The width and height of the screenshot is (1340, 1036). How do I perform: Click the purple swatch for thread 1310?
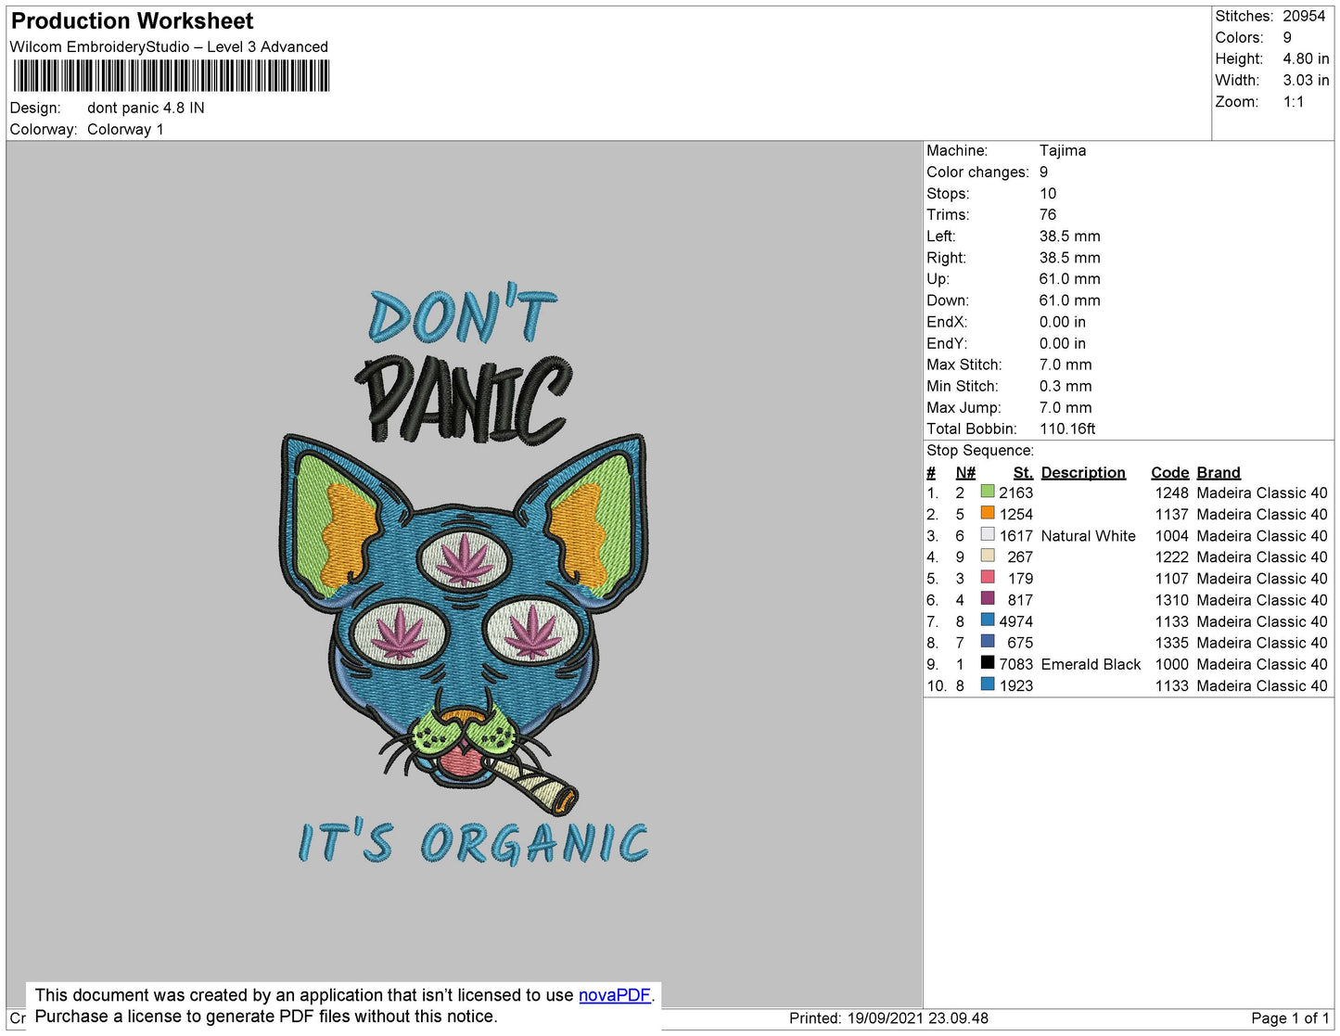(x=988, y=599)
